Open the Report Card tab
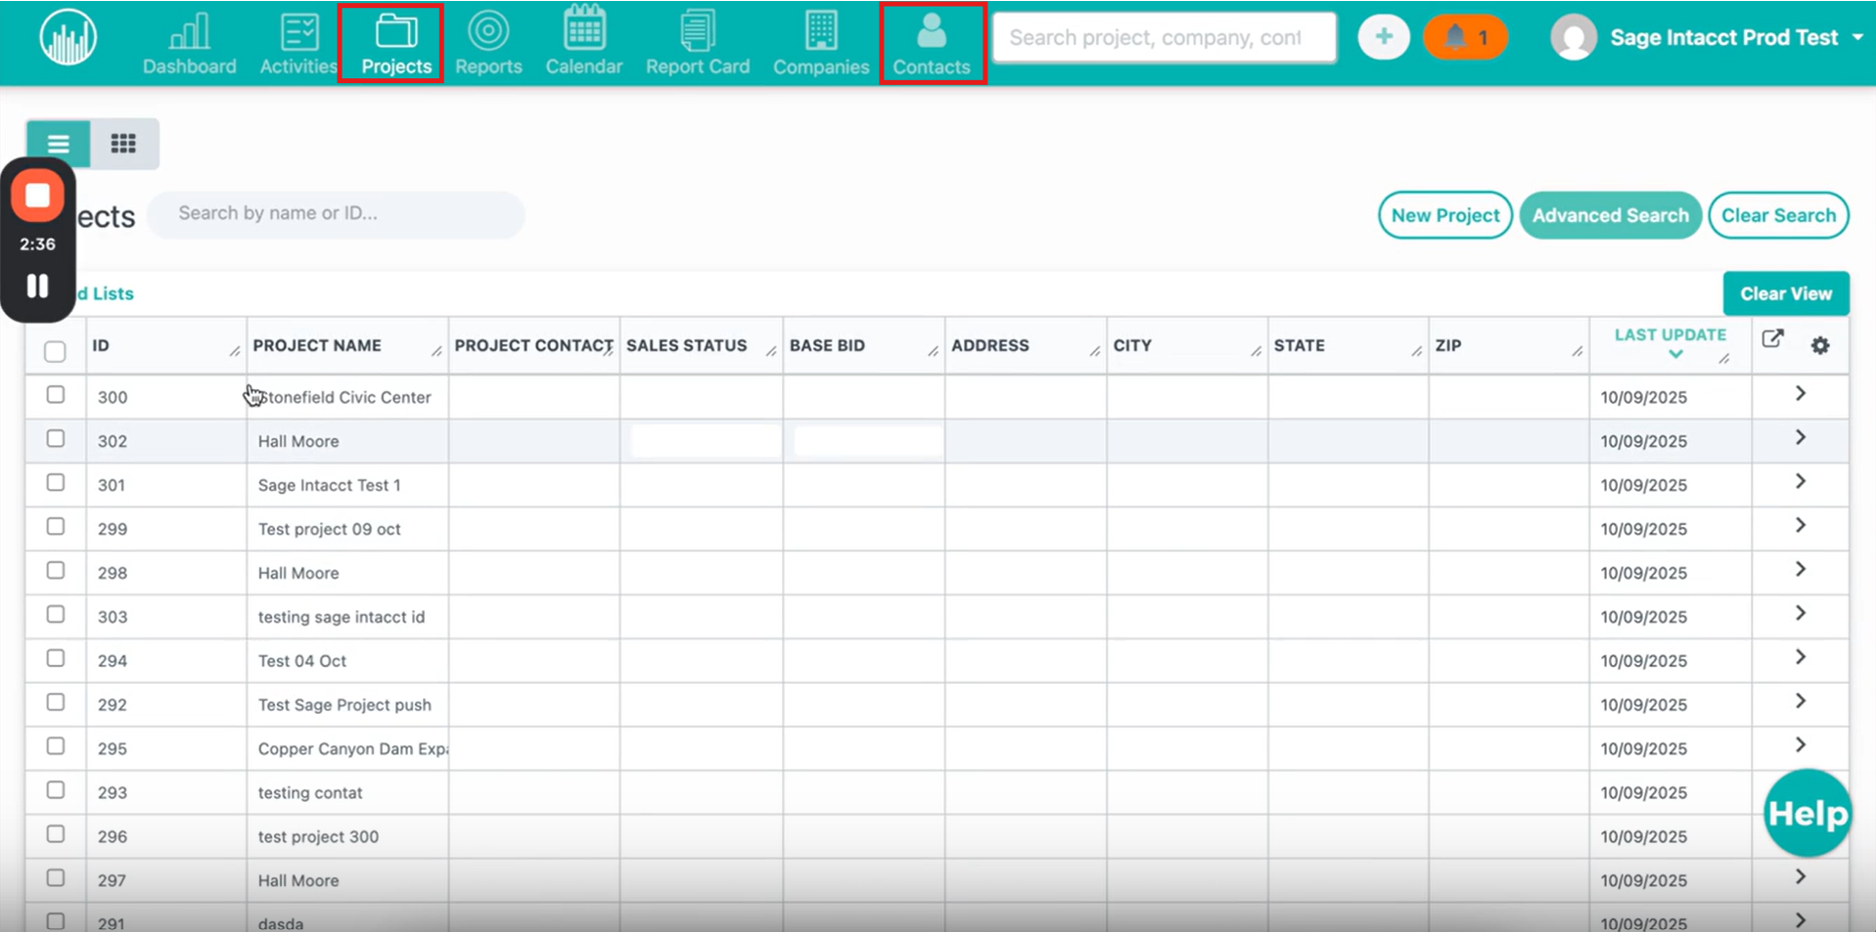Viewport: 1876px width, 932px height. click(697, 44)
